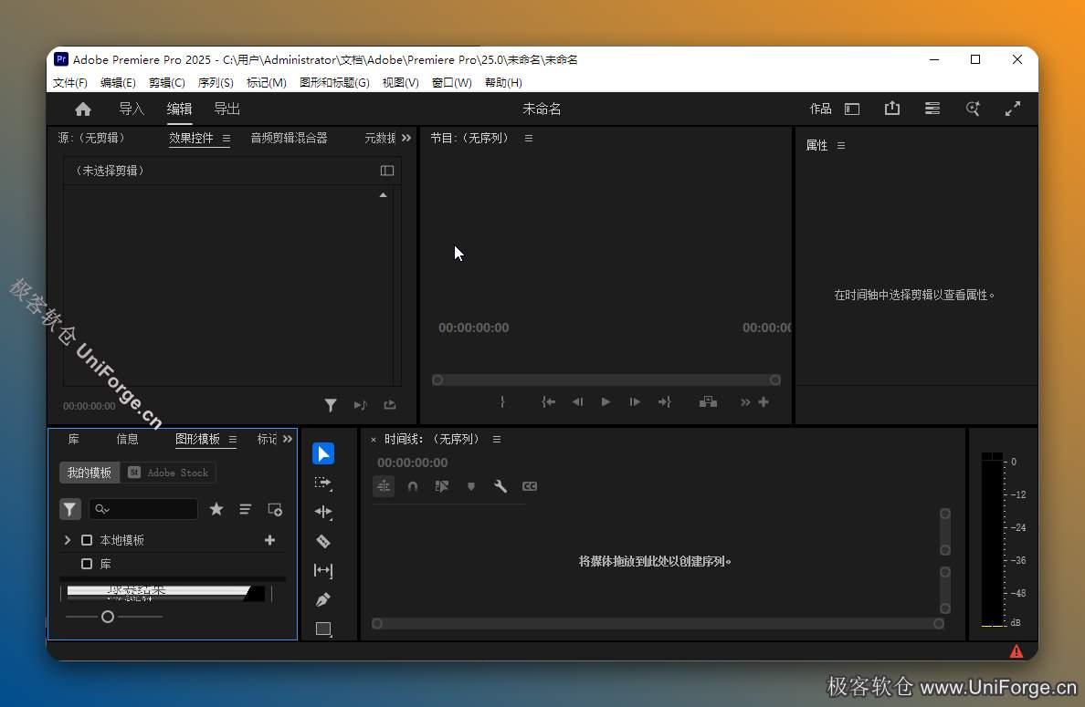This screenshot has width=1085, height=707.
Task: Go to Out point in Program monitor
Action: [x=664, y=401]
